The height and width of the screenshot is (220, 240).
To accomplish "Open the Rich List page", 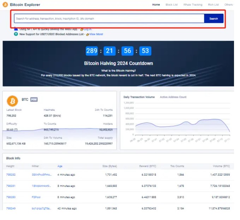I will 213,5.
